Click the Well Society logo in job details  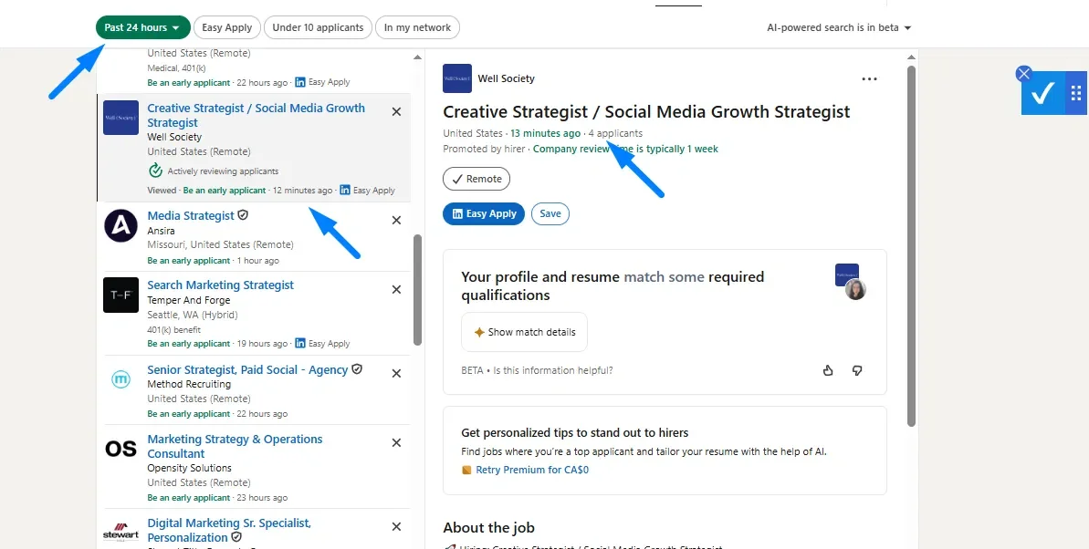click(x=457, y=78)
